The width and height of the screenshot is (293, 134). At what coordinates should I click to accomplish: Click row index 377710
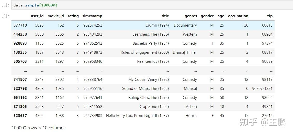coord(20,25)
